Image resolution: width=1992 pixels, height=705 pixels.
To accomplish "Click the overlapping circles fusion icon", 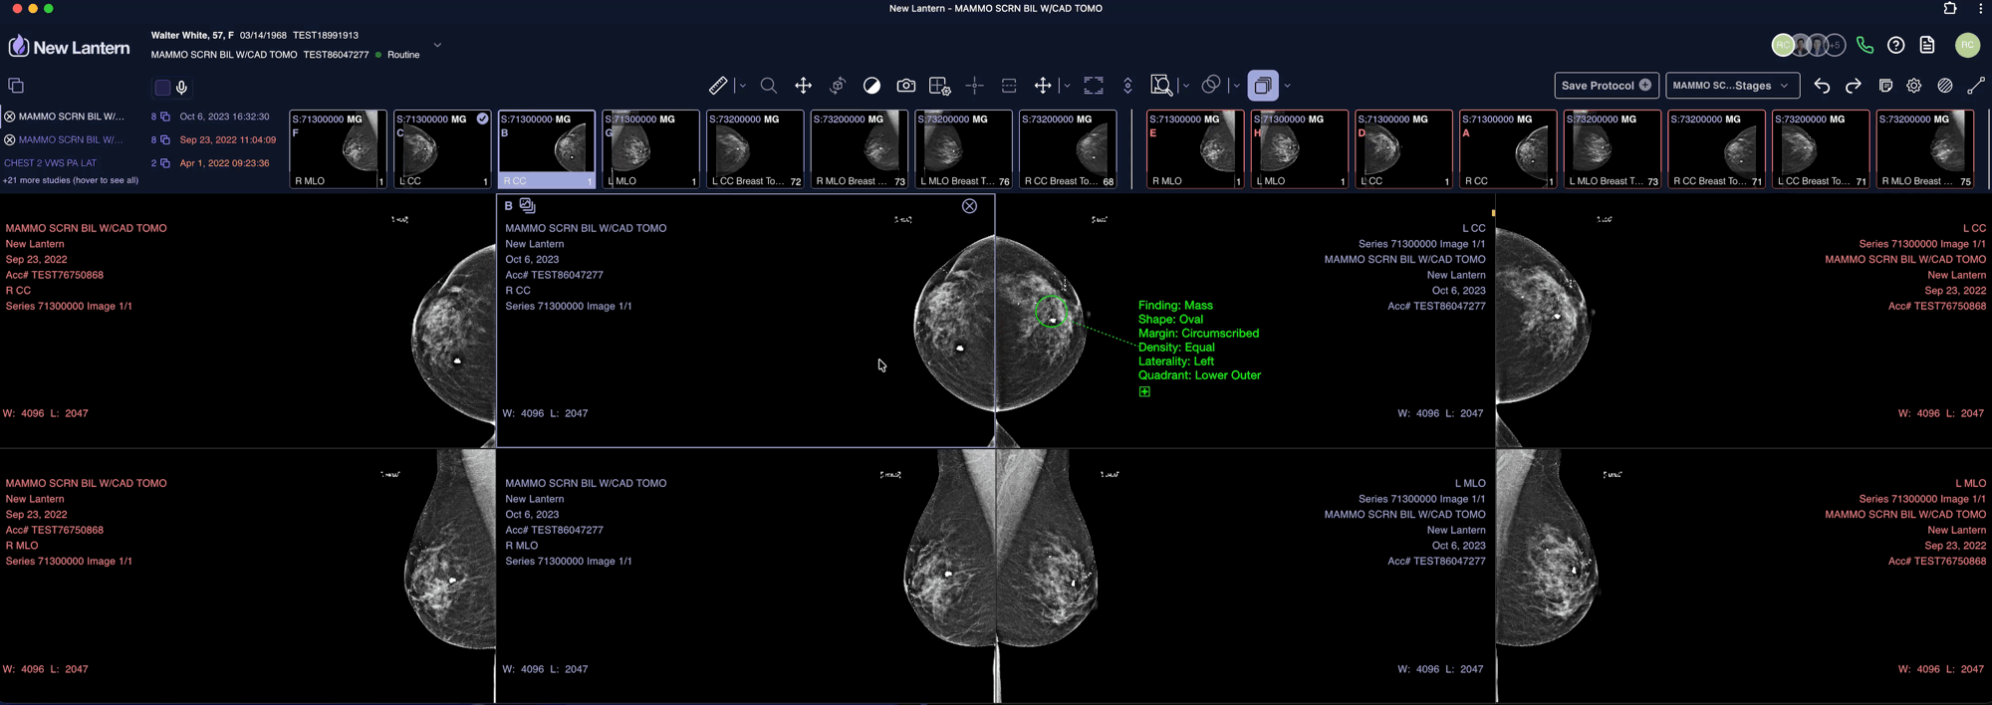I will pos(1211,86).
